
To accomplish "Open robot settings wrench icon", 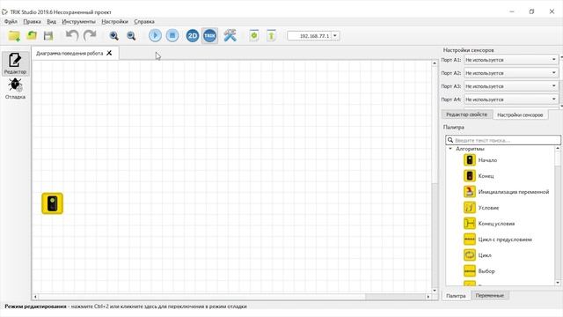I will 230,35.
